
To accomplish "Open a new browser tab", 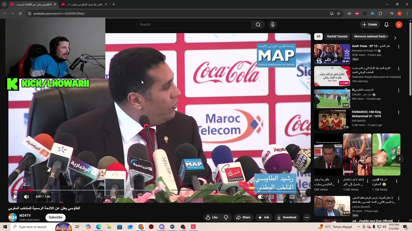I will pos(114,4).
